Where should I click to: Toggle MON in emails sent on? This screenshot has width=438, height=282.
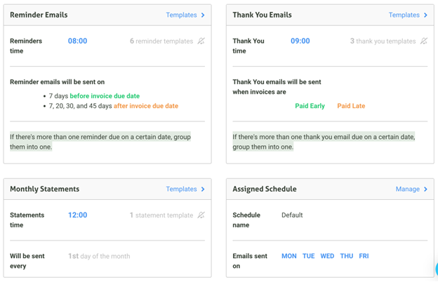click(289, 256)
